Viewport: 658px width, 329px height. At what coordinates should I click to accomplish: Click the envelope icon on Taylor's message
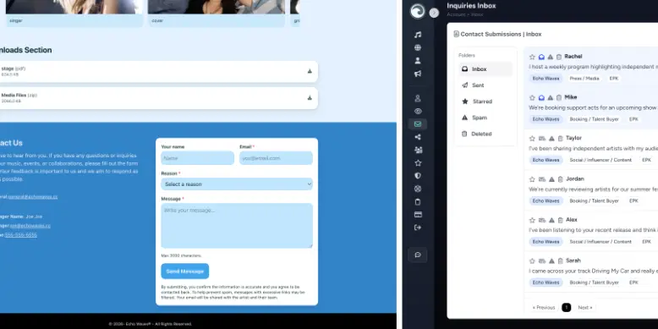[x=542, y=138]
